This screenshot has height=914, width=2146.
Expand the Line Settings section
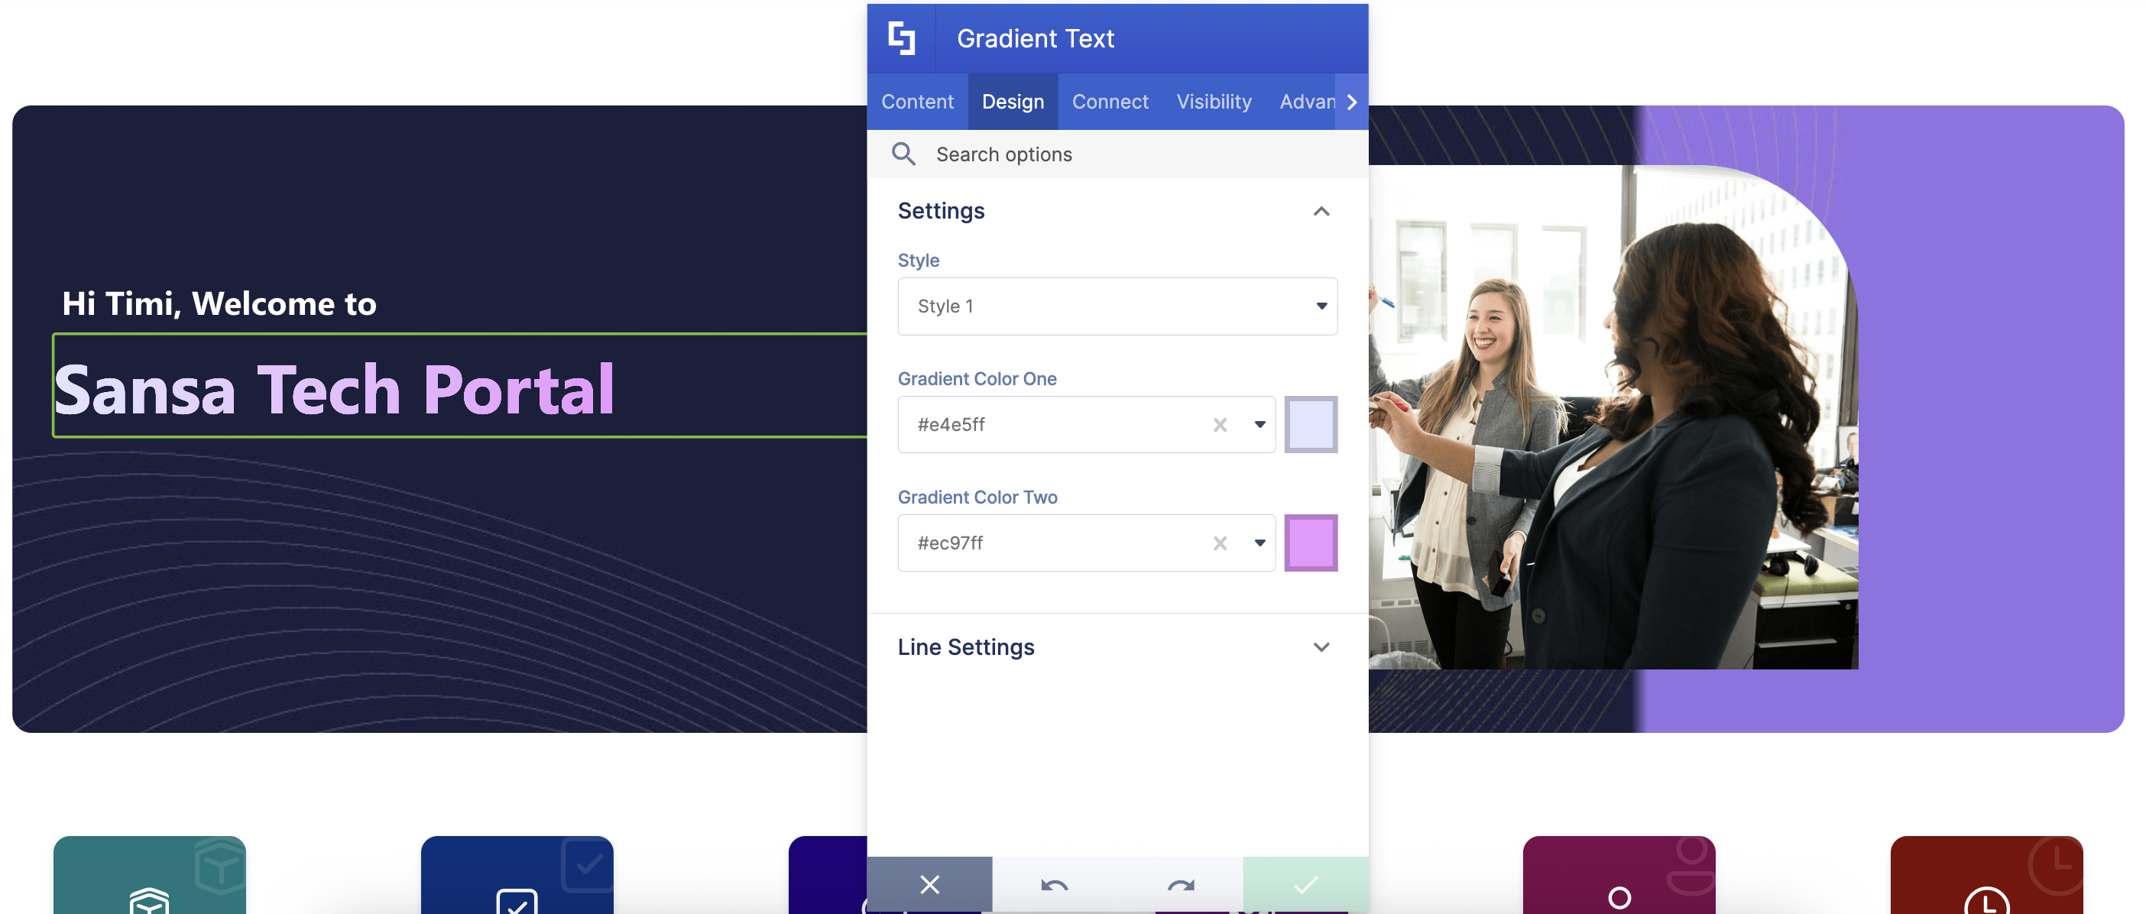pos(1321,647)
